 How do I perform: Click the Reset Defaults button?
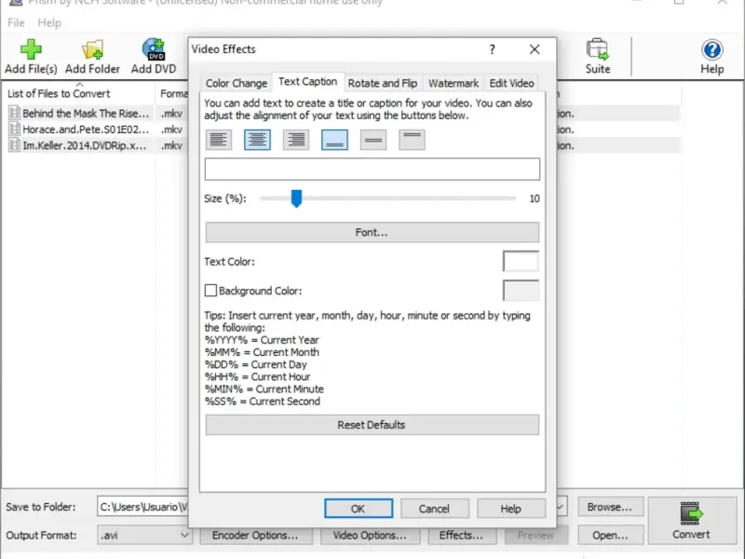372,425
